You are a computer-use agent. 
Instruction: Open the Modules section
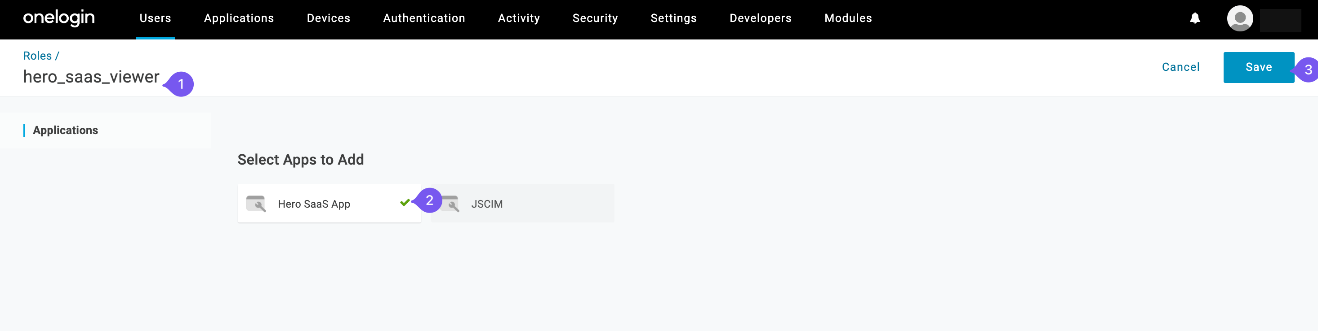[847, 18]
